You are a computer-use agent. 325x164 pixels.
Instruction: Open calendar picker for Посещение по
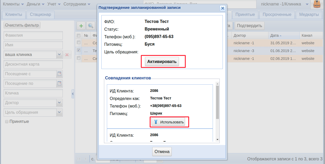coord(59,84)
